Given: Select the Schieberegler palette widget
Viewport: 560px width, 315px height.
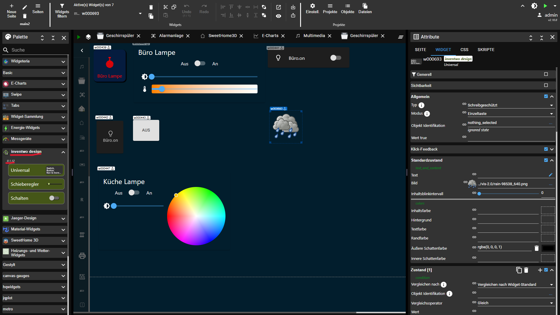Looking at the screenshot, I should coord(36,184).
